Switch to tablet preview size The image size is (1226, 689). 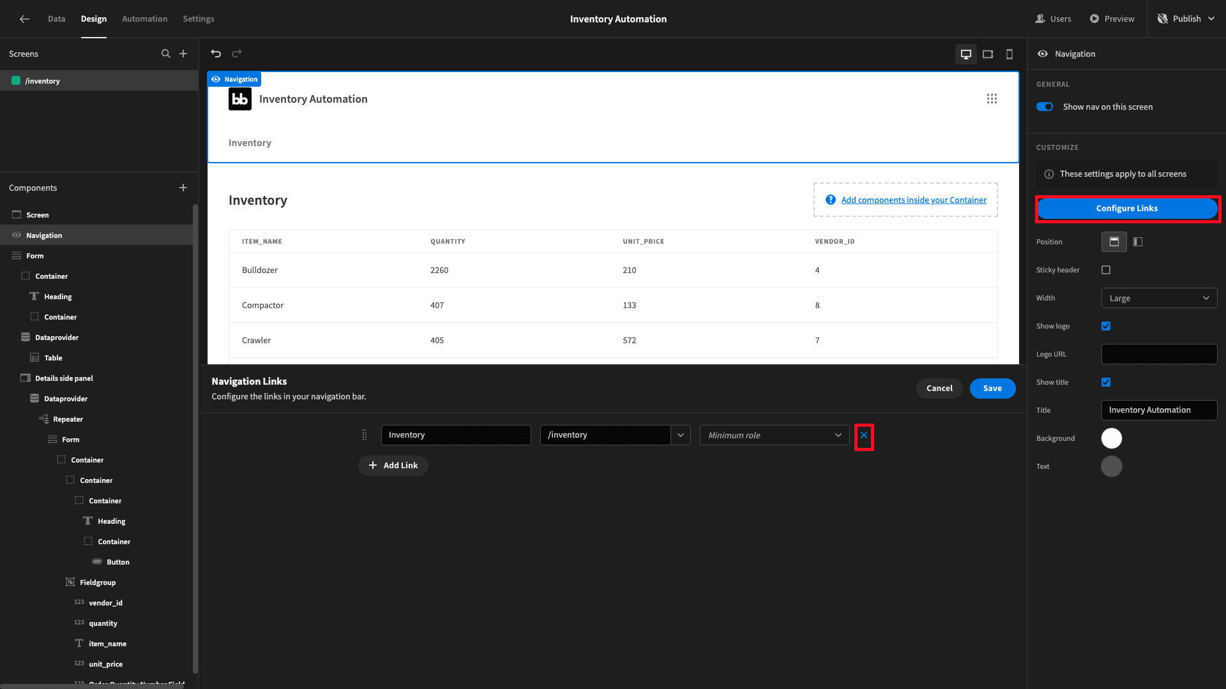988,54
